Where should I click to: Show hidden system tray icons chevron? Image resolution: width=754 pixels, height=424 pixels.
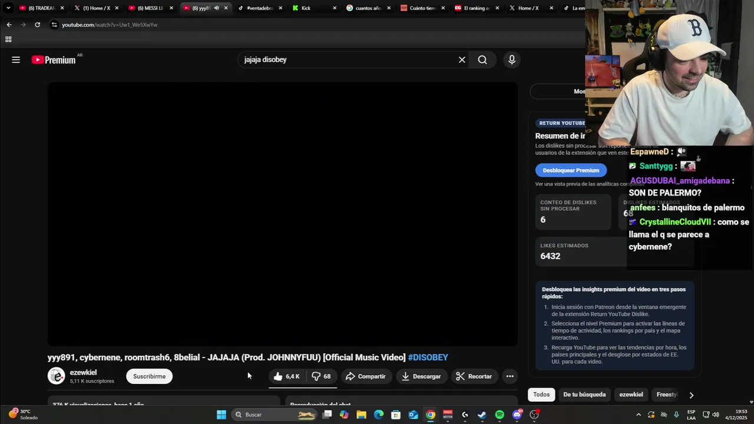point(639,415)
